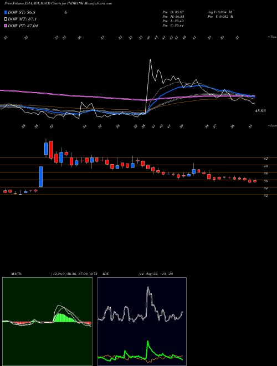Click the 34 price axis label
The height and width of the screenshot is (366, 277).
coord(265,188)
